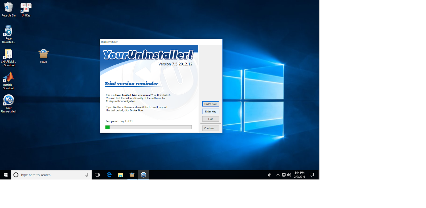Open the clock showing 8:44 PM

pyautogui.click(x=299, y=175)
